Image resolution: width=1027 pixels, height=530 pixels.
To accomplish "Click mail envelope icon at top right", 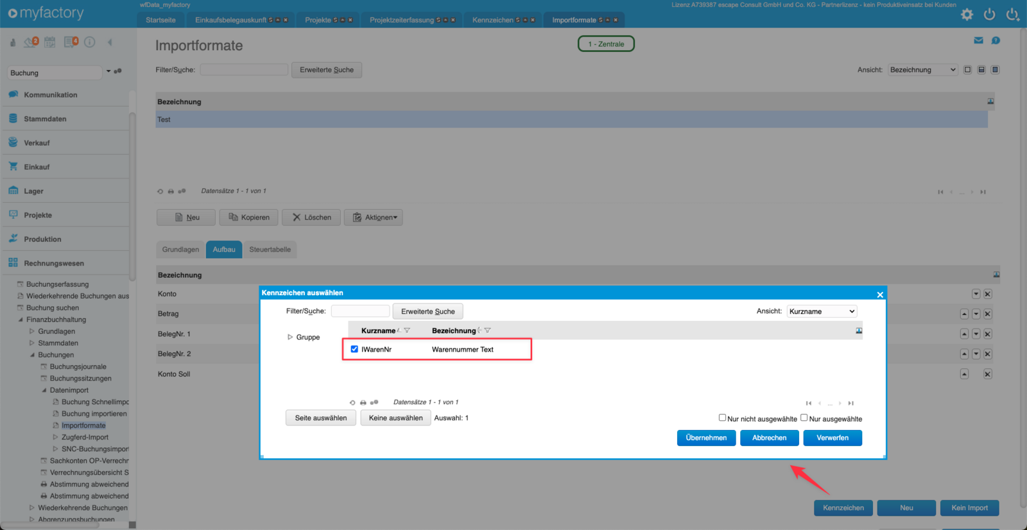I will [978, 40].
